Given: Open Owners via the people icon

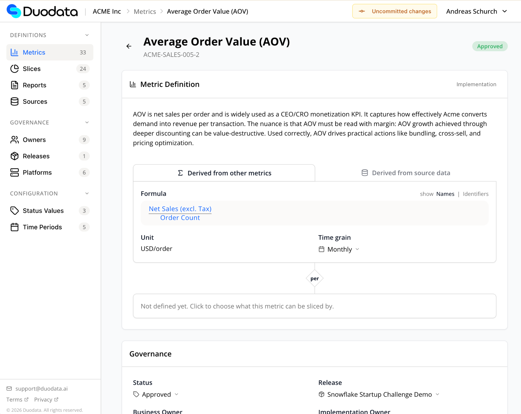Looking at the screenshot, I should click(14, 140).
